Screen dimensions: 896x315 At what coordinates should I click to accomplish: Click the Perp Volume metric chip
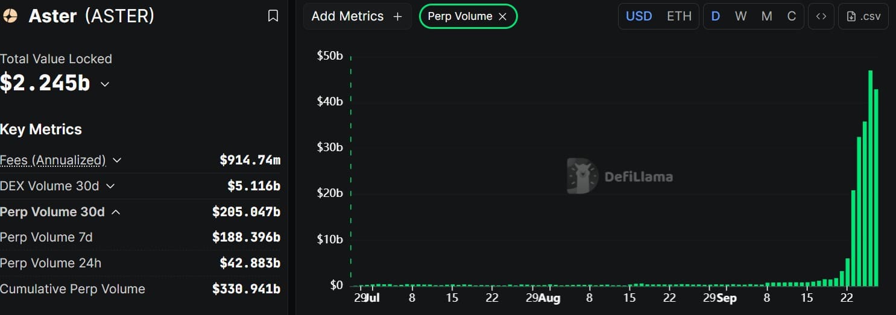[x=459, y=17]
